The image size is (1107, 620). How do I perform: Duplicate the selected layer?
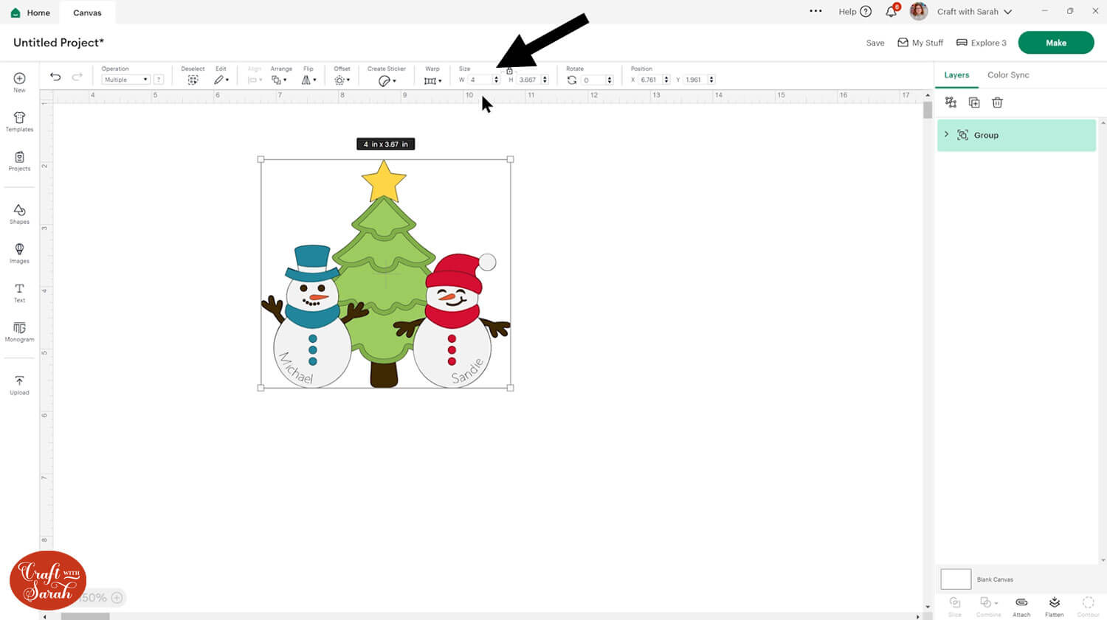pyautogui.click(x=974, y=102)
